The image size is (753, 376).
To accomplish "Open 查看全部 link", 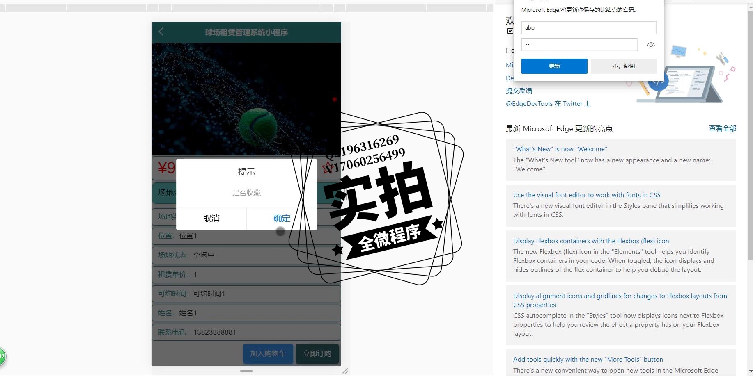I will [x=722, y=128].
